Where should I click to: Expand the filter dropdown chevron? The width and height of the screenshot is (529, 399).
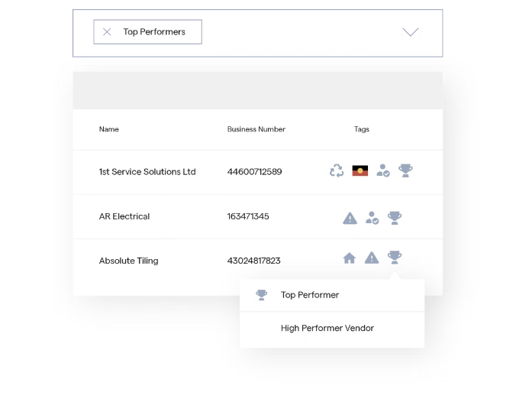tap(411, 32)
